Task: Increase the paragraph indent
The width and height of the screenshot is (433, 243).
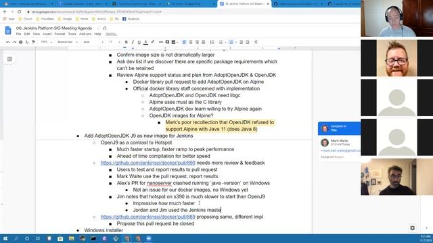Action: pyautogui.click(x=248, y=42)
